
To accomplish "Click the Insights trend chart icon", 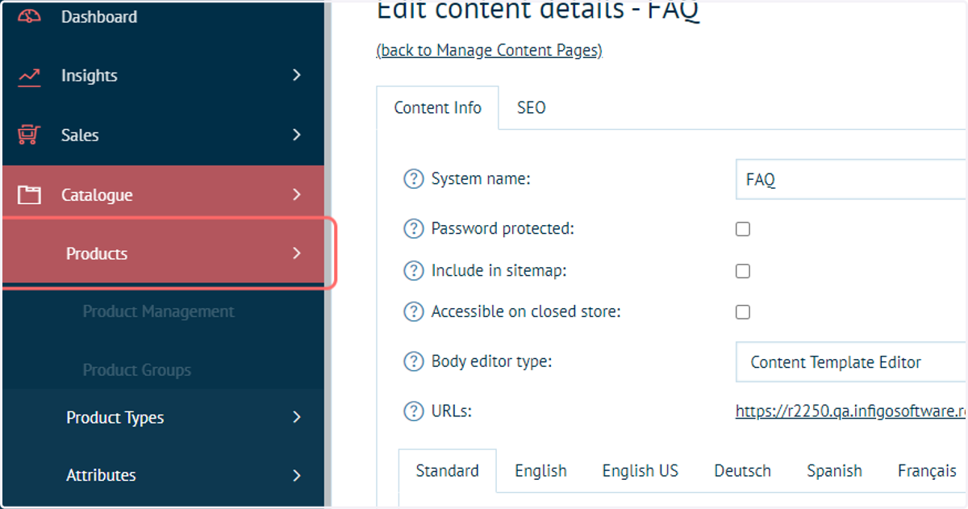I will tap(29, 76).
